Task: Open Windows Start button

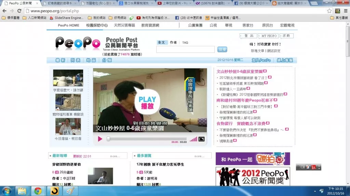Action: pyautogui.click(x=6, y=191)
